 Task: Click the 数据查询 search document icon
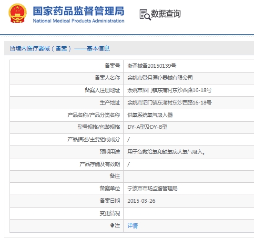click(145, 15)
